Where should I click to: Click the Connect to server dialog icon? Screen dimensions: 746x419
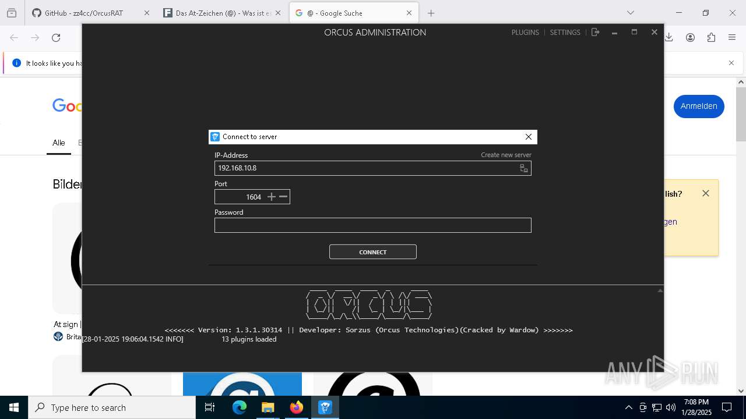tap(215, 137)
